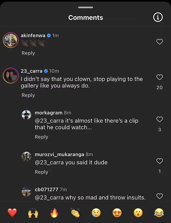Like akinfenwa's clapping comment
The width and height of the screenshot is (171, 223).
pos(160,42)
